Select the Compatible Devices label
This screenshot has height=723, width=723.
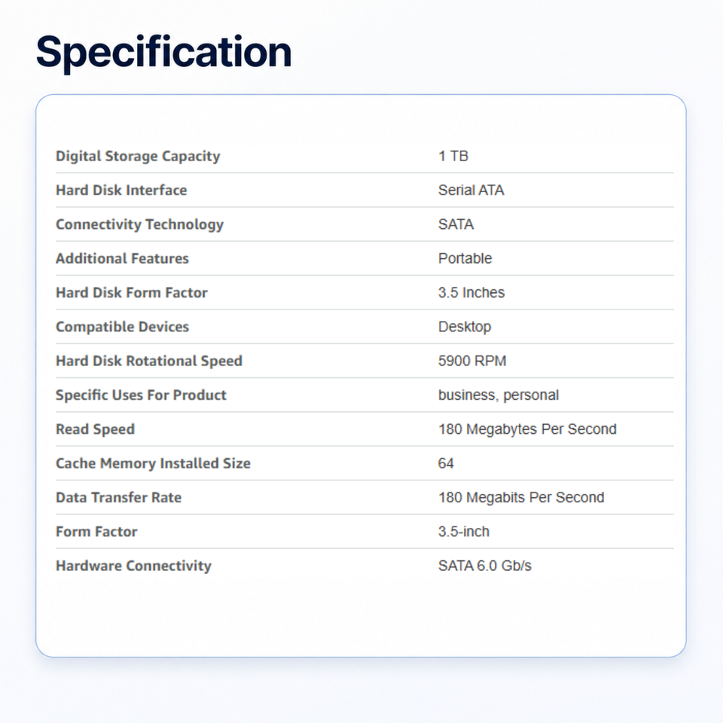[122, 327]
